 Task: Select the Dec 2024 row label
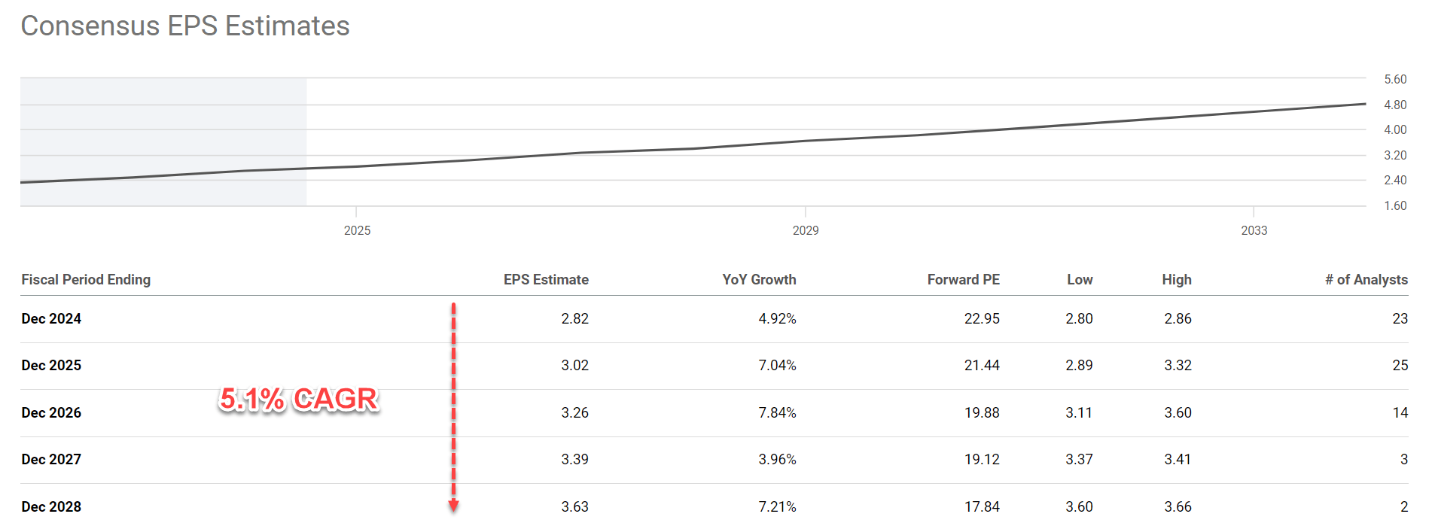click(51, 319)
